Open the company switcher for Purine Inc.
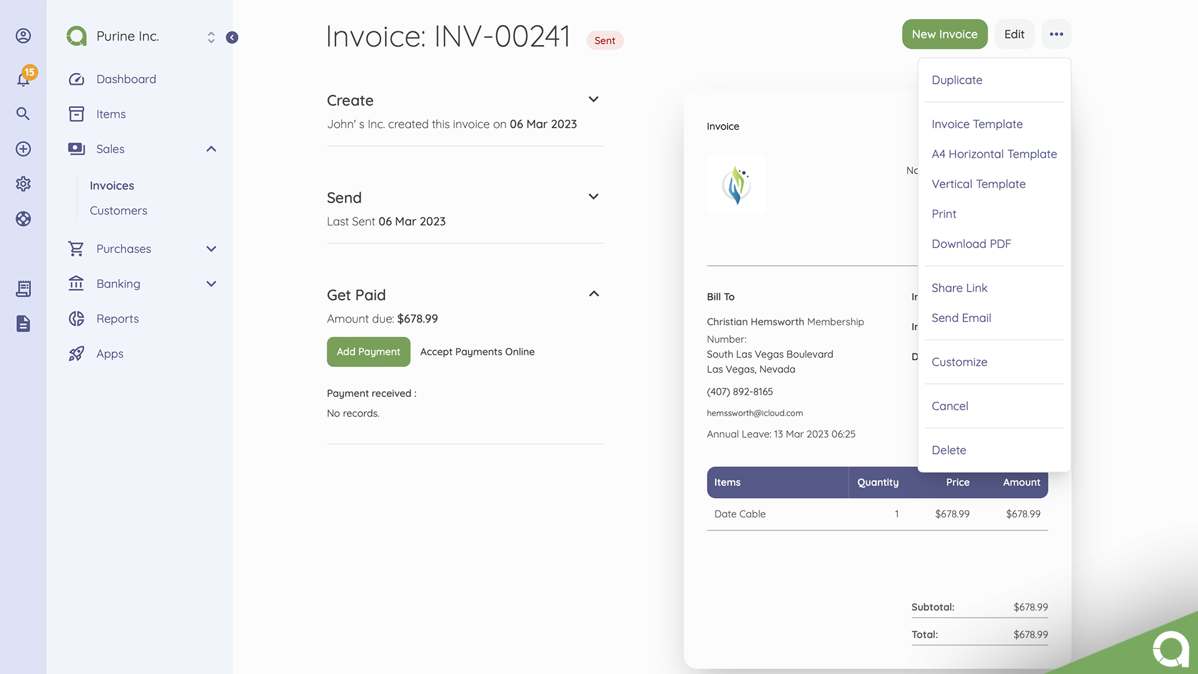 pyautogui.click(x=211, y=37)
